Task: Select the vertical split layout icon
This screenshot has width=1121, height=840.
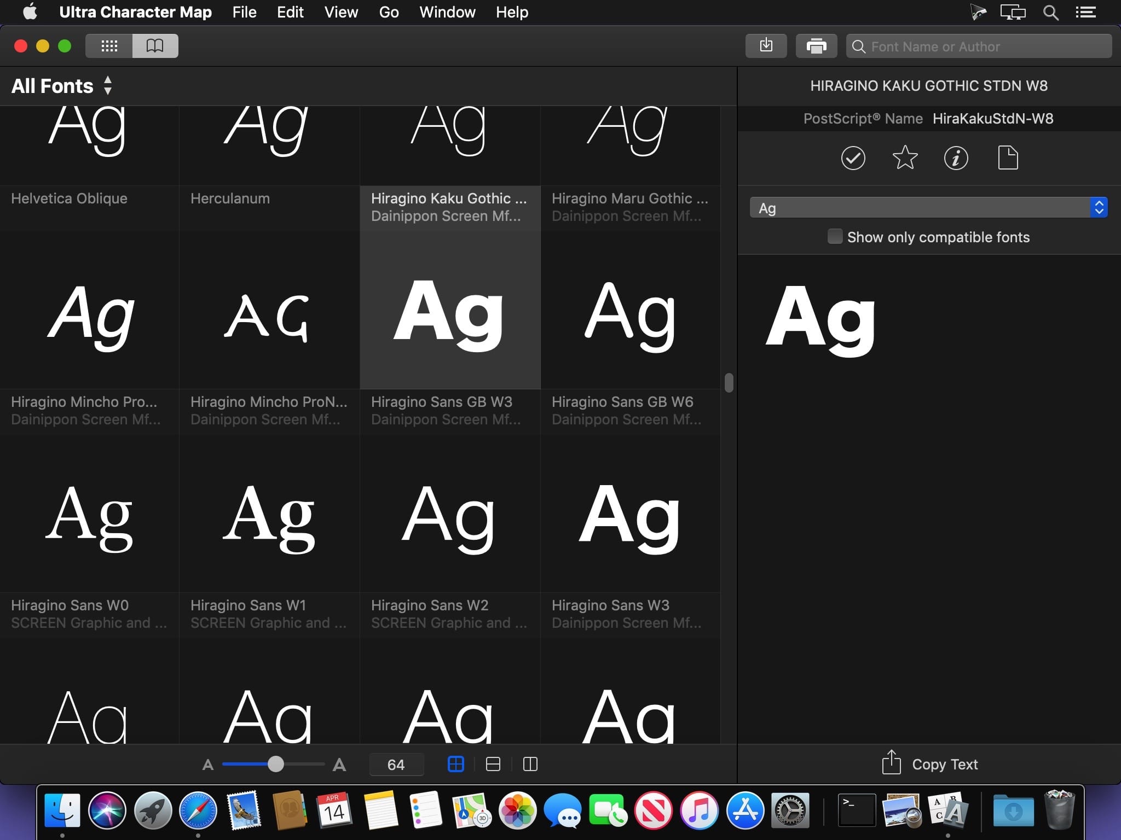Action: [x=530, y=764]
